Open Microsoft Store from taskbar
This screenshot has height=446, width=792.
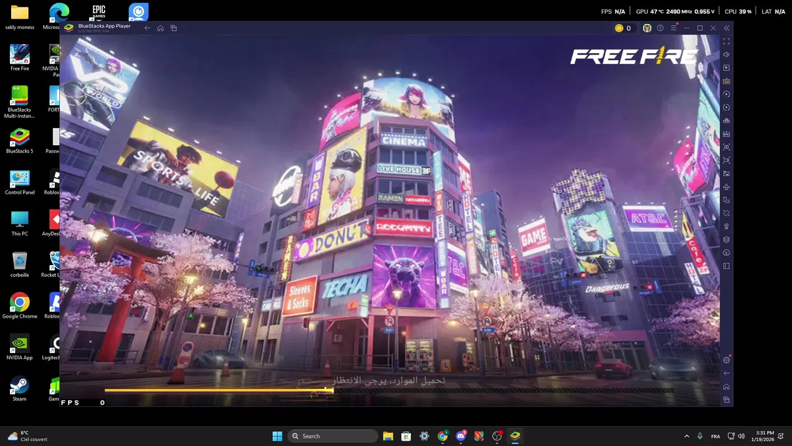[406, 436]
